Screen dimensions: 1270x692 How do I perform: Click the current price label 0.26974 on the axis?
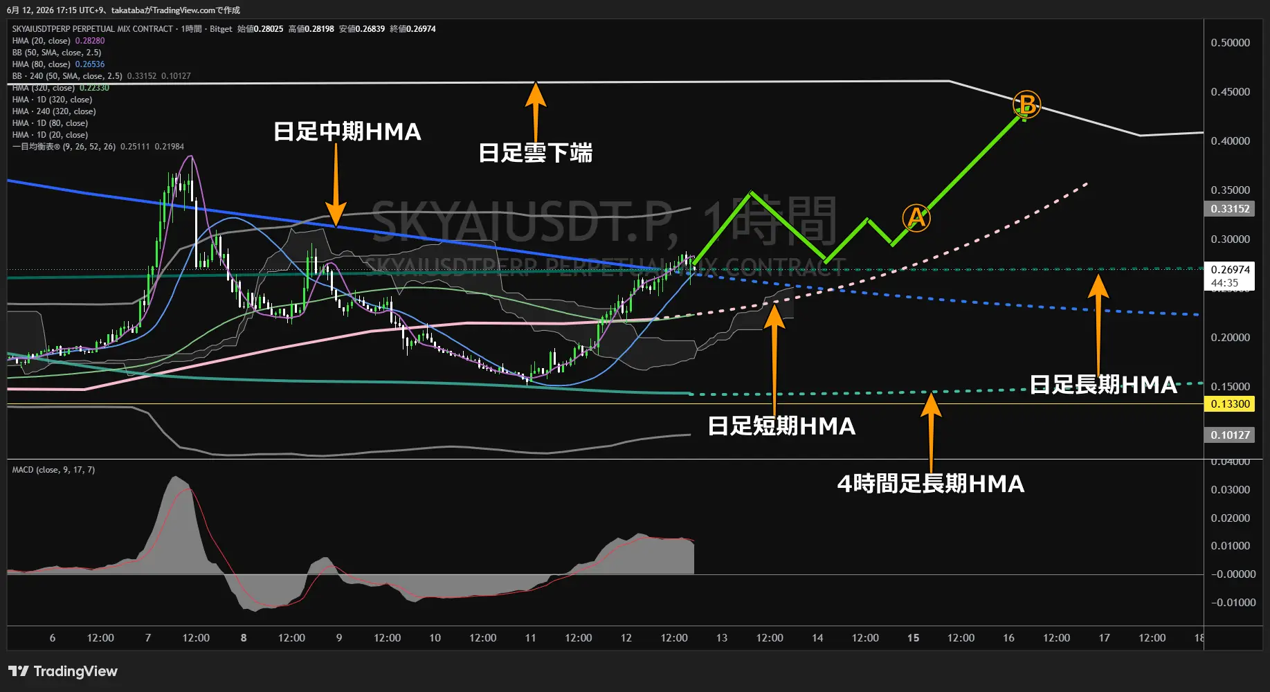pyautogui.click(x=1230, y=270)
